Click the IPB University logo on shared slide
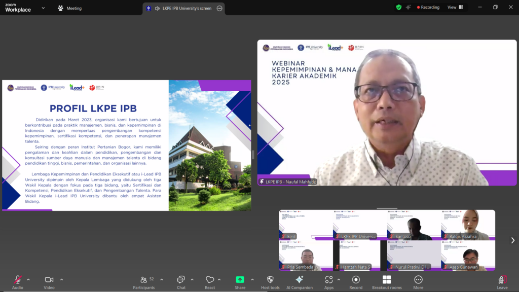 (x=53, y=87)
